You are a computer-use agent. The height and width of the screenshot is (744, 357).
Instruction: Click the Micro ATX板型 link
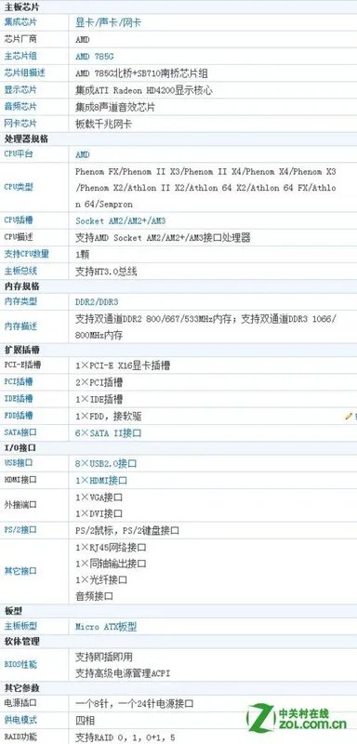106,627
